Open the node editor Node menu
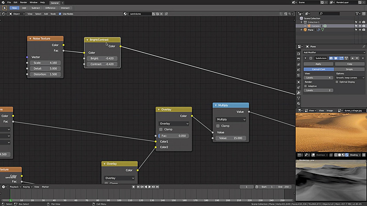 click(53, 14)
